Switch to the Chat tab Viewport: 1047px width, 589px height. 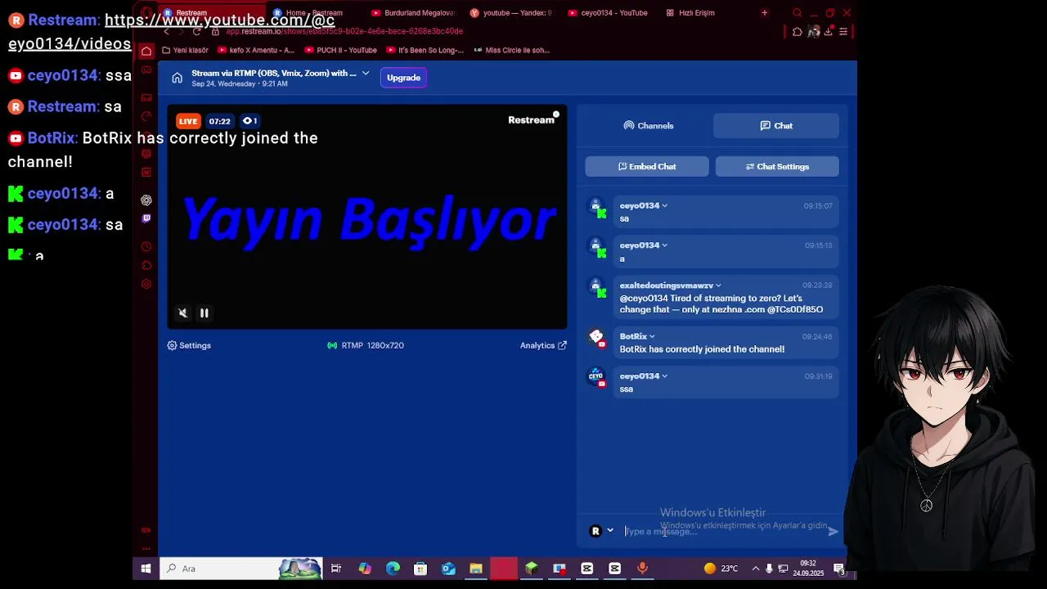click(x=776, y=126)
